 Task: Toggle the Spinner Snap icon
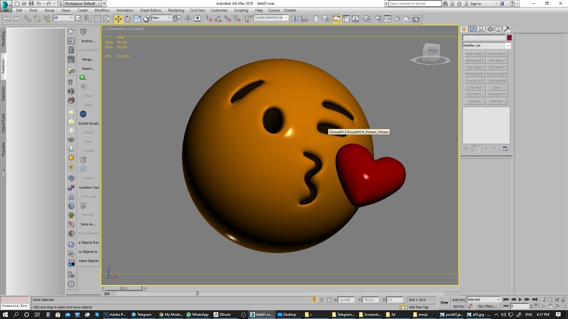pos(237,19)
